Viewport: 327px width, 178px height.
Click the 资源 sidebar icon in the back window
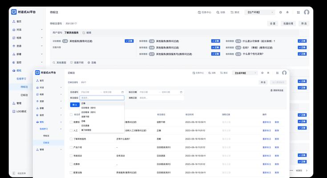click(x=14, y=46)
